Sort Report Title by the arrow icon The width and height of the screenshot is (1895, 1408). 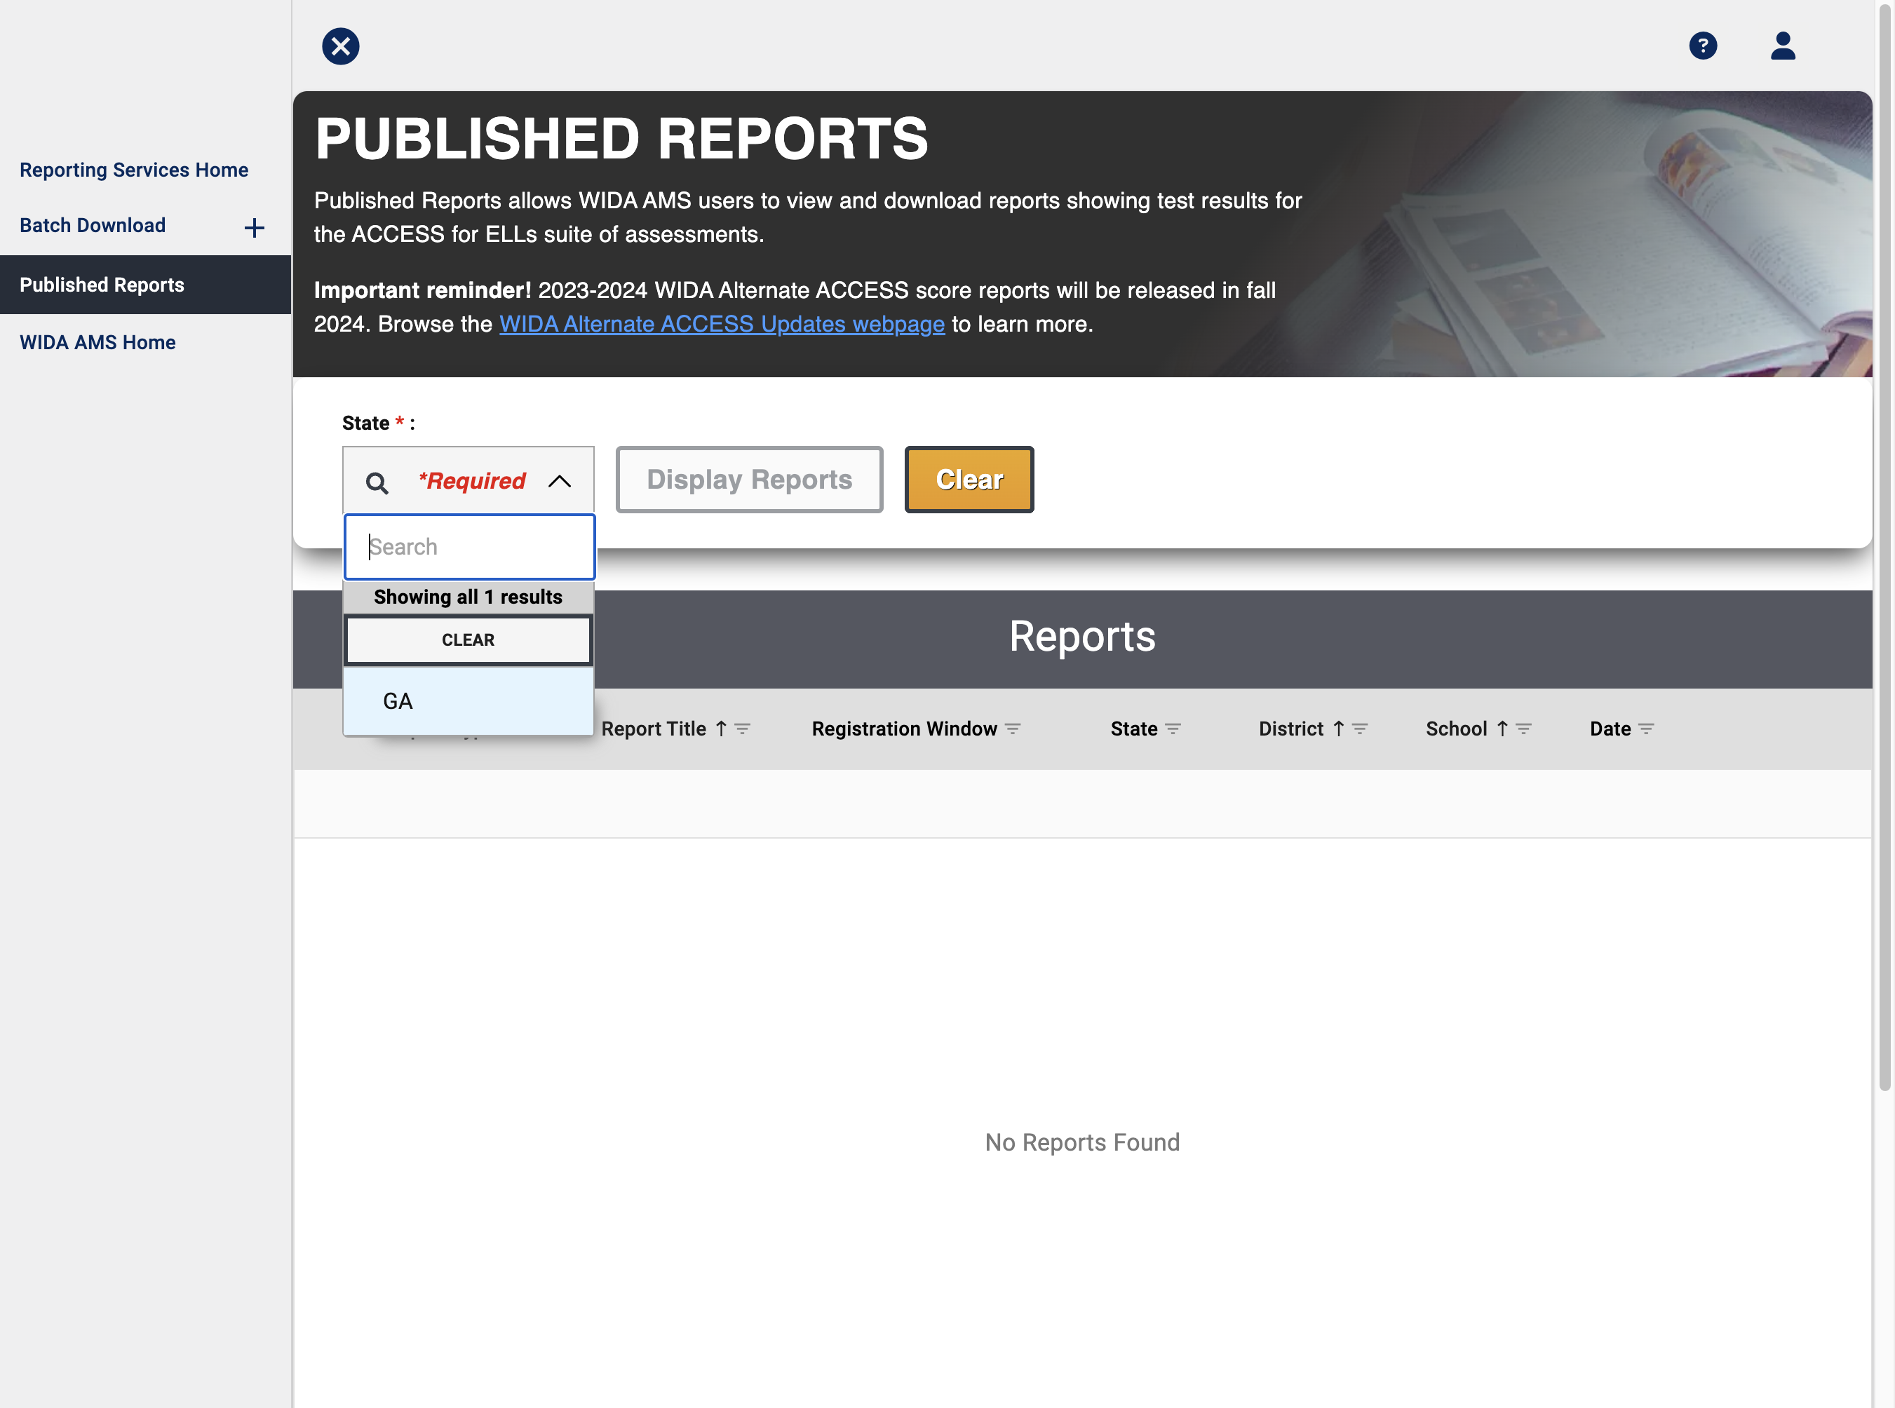pyautogui.click(x=721, y=729)
